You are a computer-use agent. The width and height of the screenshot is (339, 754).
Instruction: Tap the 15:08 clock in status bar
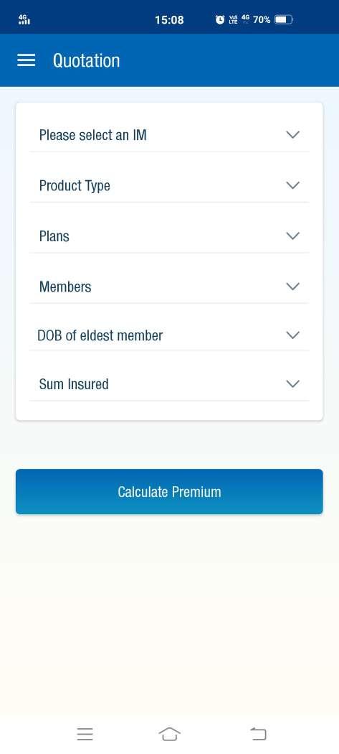coord(169,19)
